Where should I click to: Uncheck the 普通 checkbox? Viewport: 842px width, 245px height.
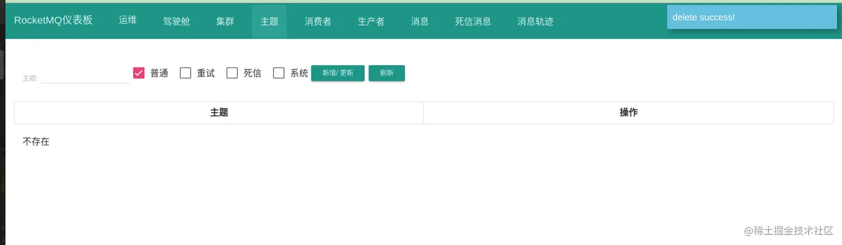pyautogui.click(x=139, y=73)
